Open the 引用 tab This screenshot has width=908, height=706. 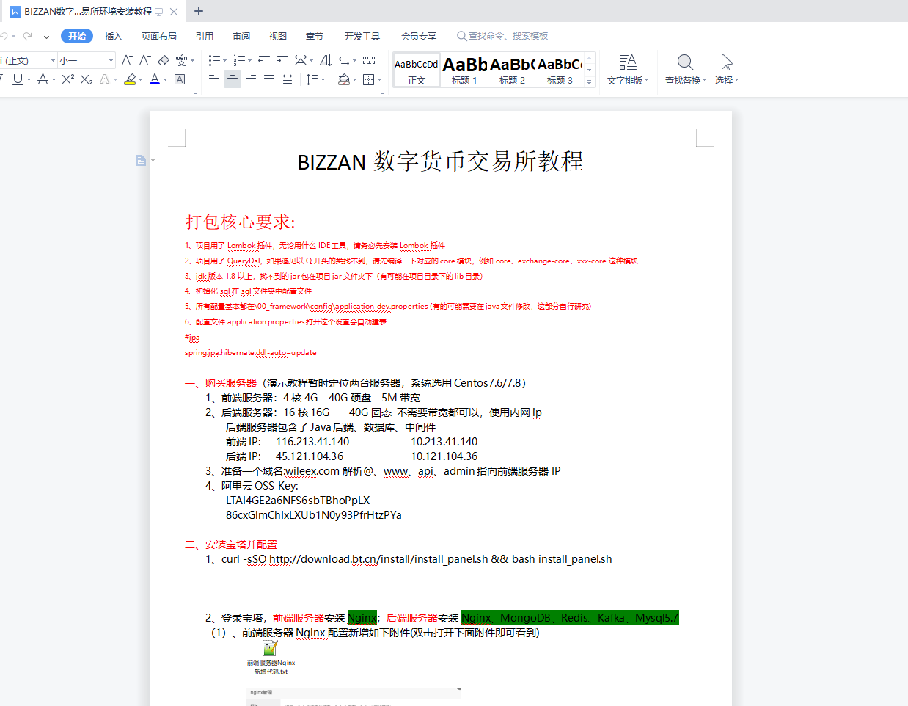point(205,36)
